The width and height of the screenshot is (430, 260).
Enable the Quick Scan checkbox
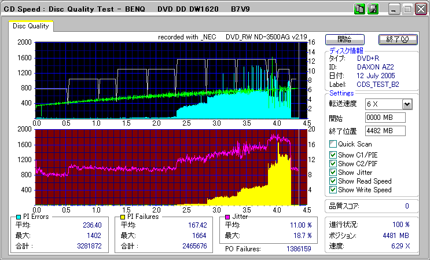333,144
